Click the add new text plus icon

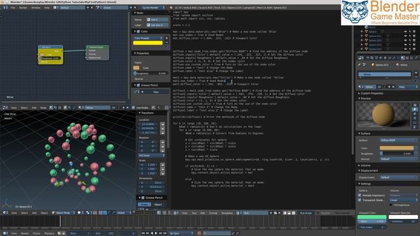click(271, 213)
